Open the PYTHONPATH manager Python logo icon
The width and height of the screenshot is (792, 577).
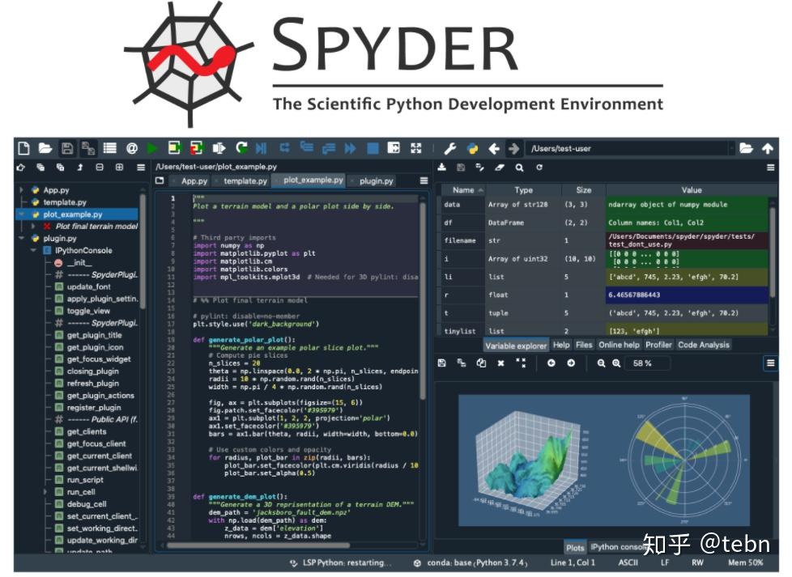pos(475,147)
